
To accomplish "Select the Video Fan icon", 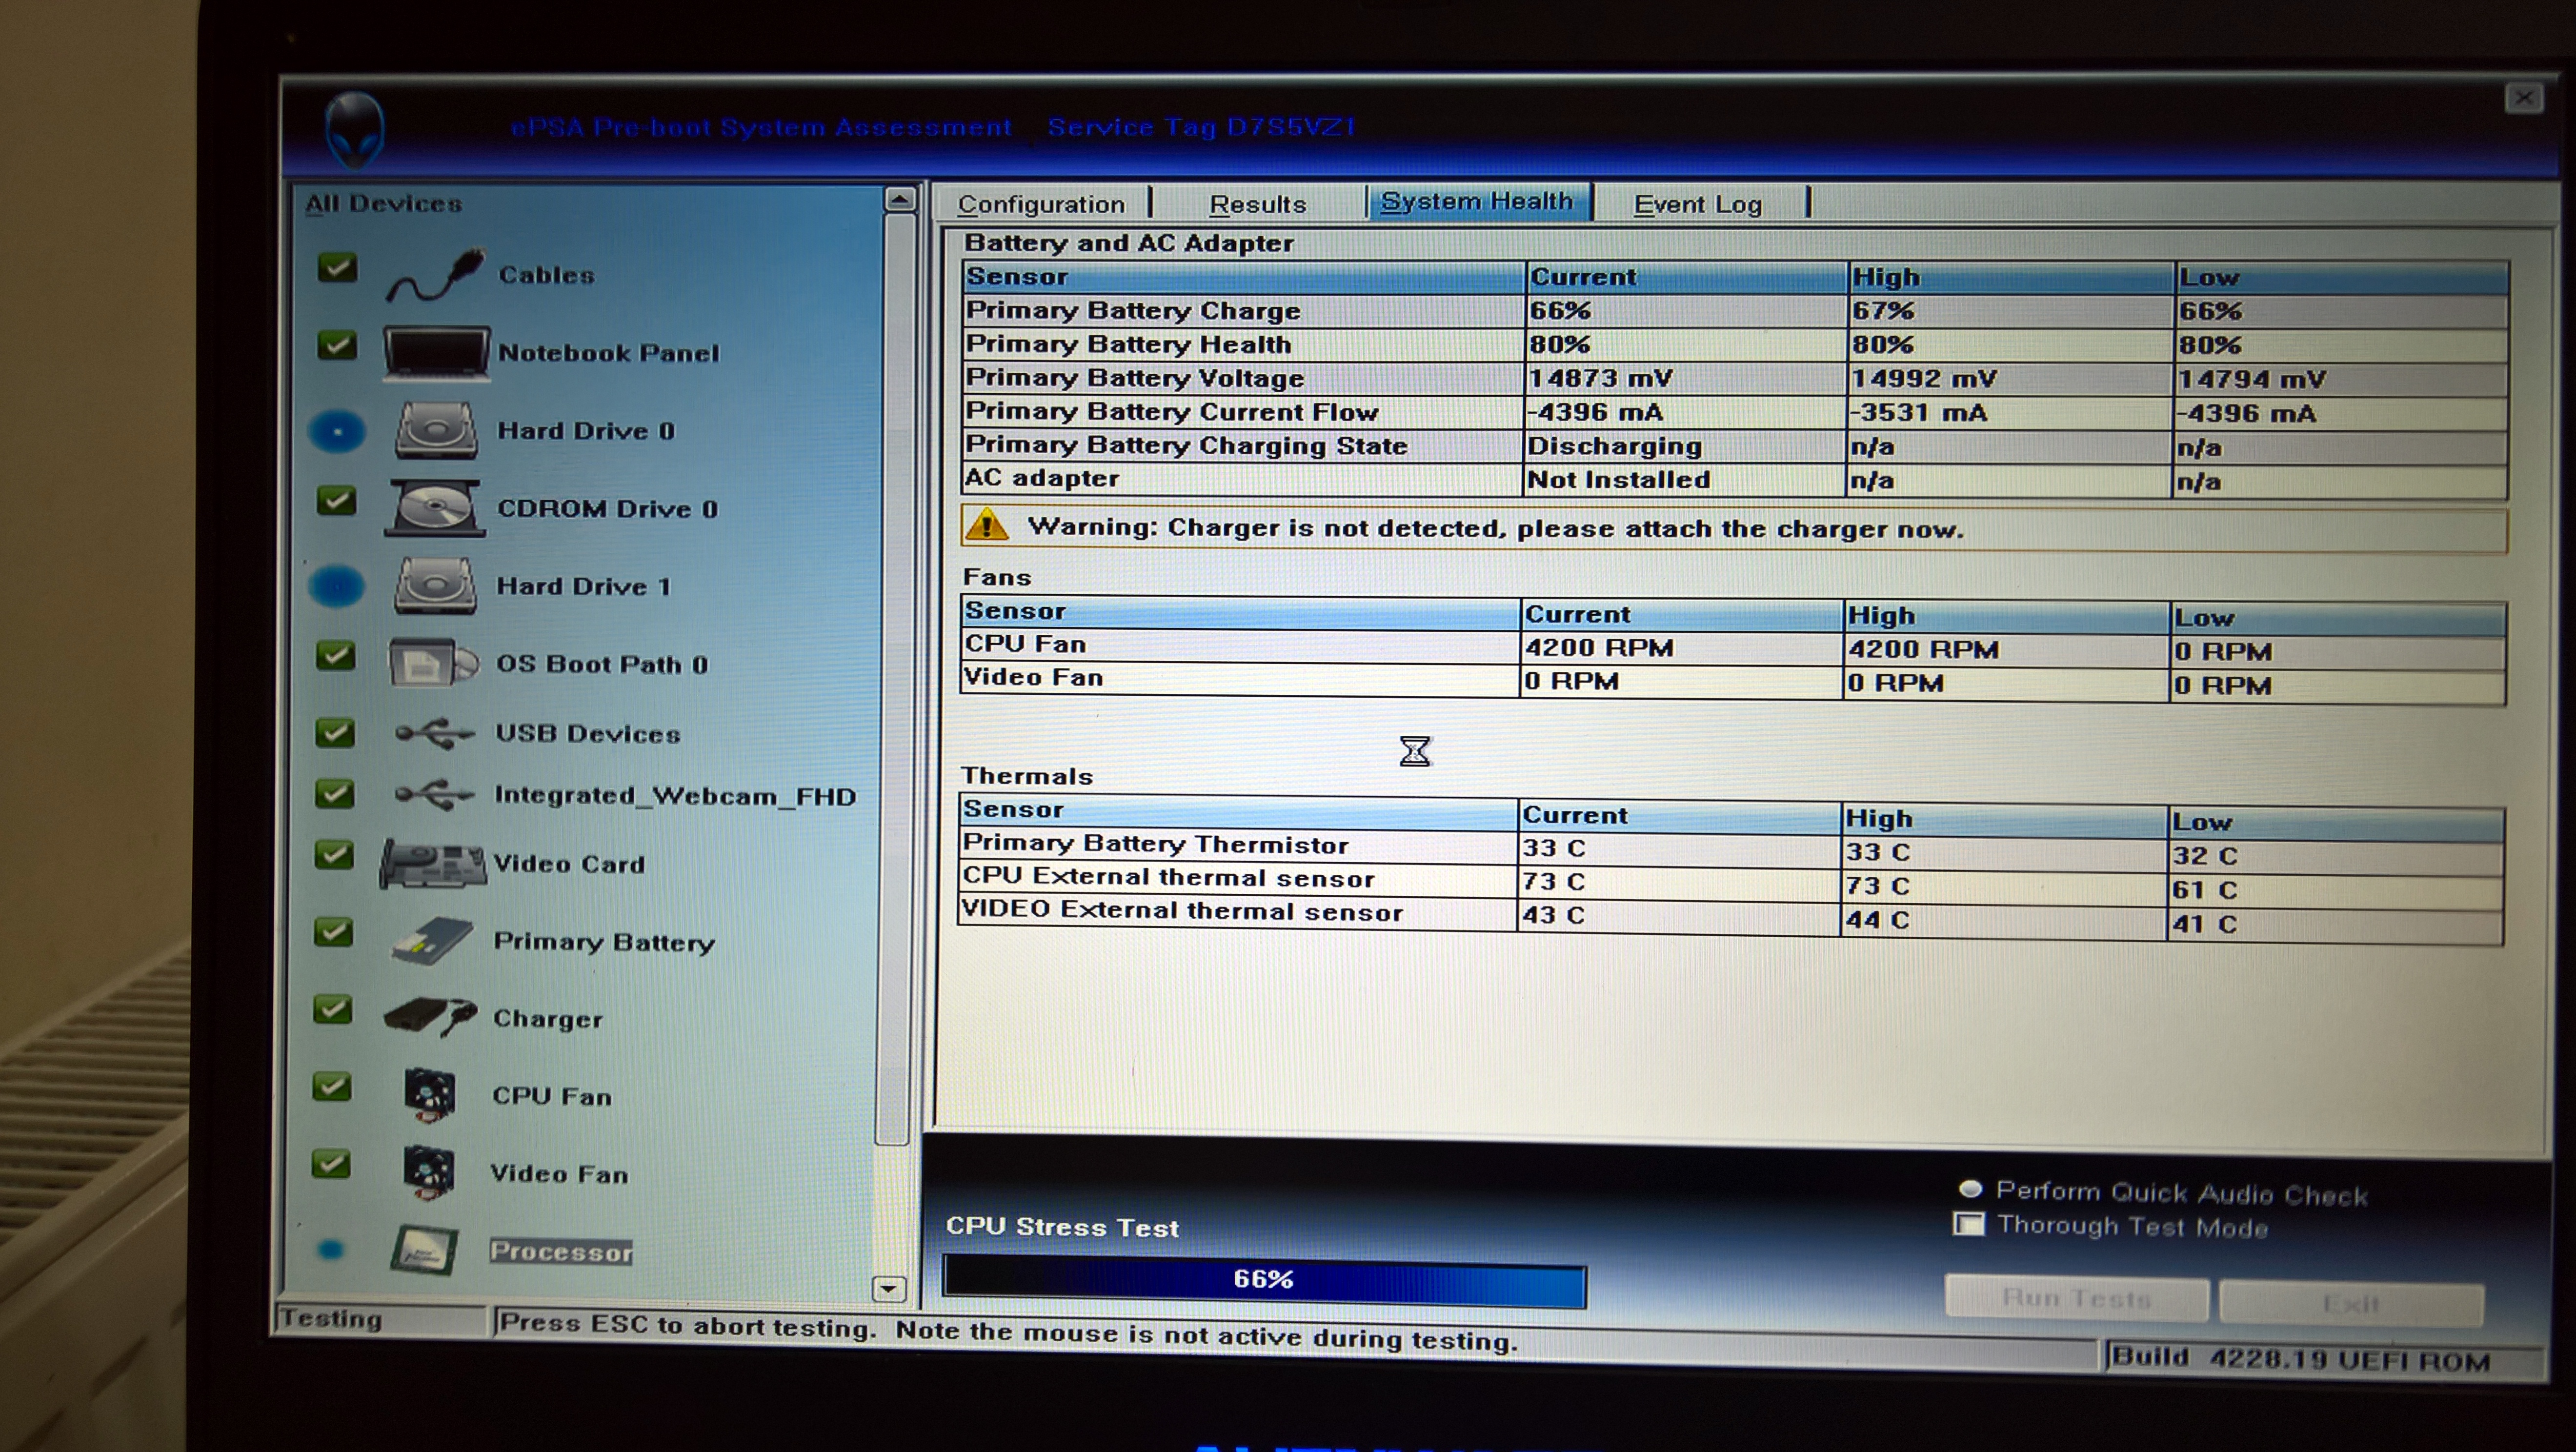I will click(x=429, y=1173).
